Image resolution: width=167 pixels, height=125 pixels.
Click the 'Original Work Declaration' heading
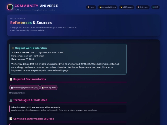[x=31, y=48]
